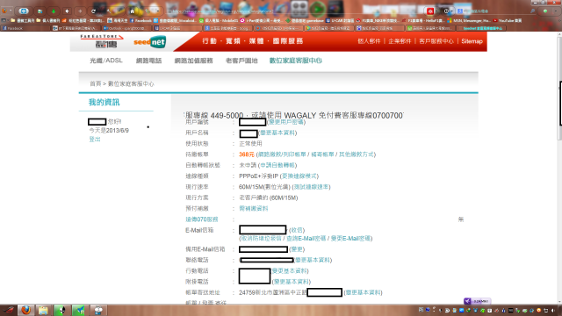The height and width of the screenshot is (316, 562).
Task: Open 網路加值服務 menu
Action: pos(193,61)
